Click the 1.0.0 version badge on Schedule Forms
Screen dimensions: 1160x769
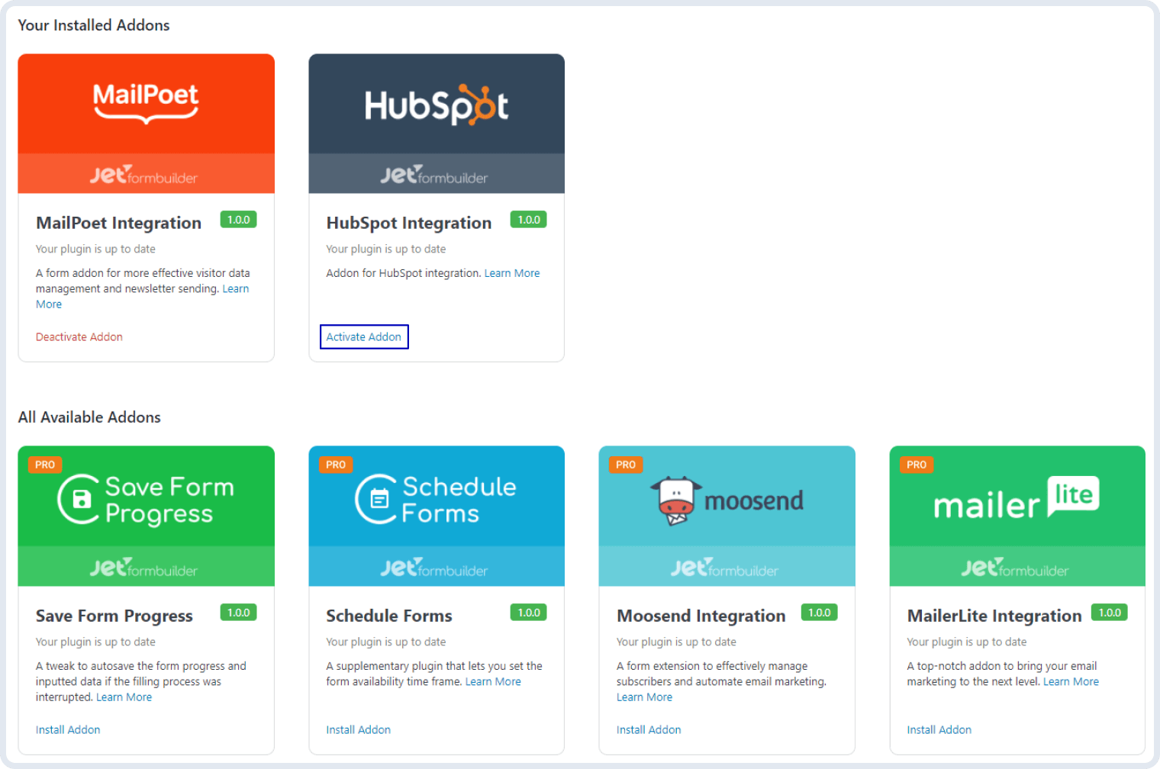[528, 612]
